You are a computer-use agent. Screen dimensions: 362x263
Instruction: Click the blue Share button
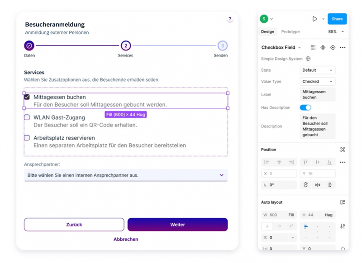tap(337, 19)
